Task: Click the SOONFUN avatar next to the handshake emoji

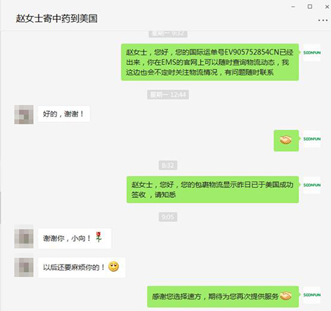Action: click(x=312, y=139)
